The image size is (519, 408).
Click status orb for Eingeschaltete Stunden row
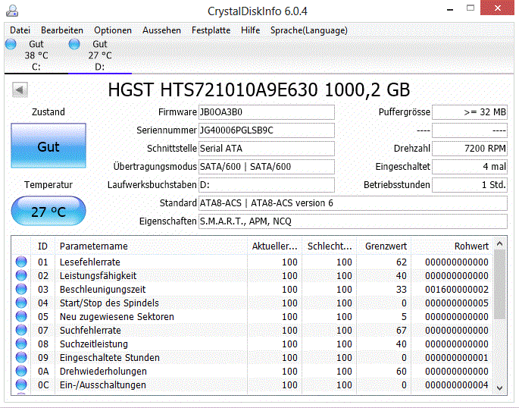21,357
